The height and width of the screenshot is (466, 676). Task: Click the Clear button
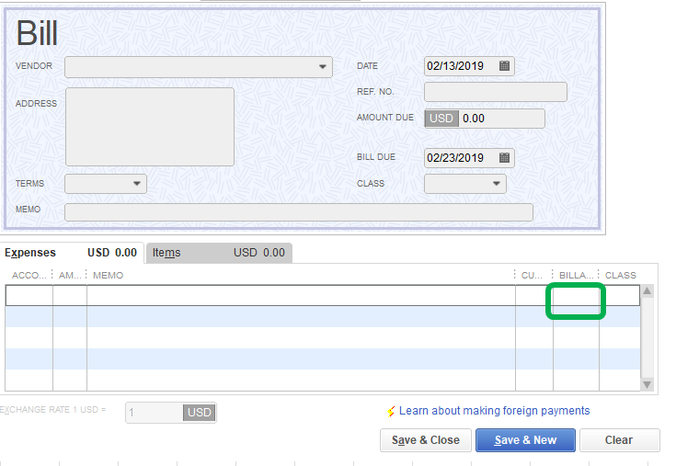pos(620,440)
